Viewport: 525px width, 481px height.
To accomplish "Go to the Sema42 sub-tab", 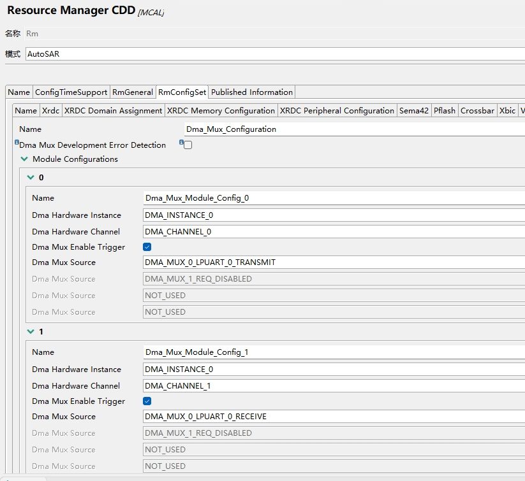I will (414, 111).
